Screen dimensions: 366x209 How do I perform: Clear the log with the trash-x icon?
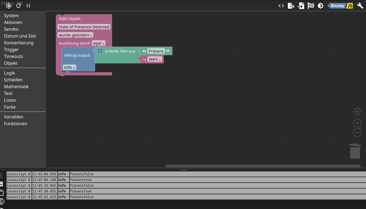(1, 184)
